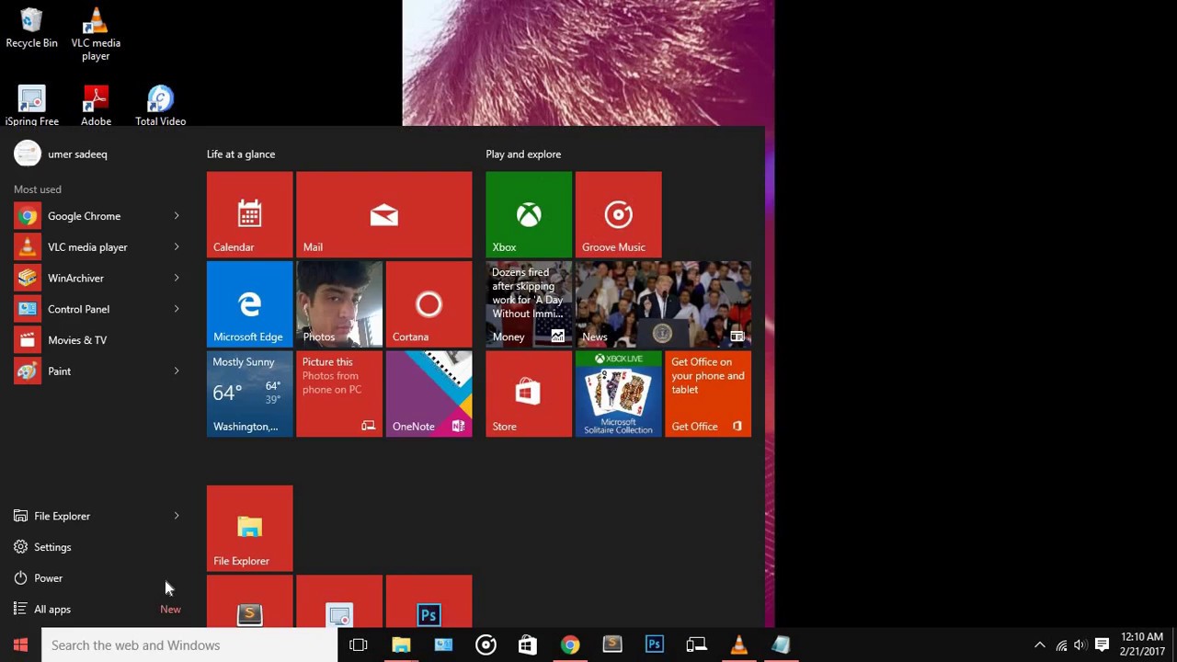
Task: Open the Store tile
Action: (x=529, y=394)
